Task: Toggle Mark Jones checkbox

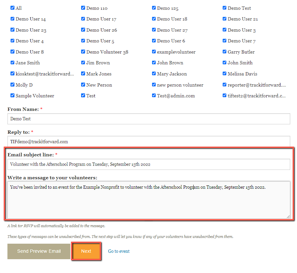Action: tap(83, 73)
